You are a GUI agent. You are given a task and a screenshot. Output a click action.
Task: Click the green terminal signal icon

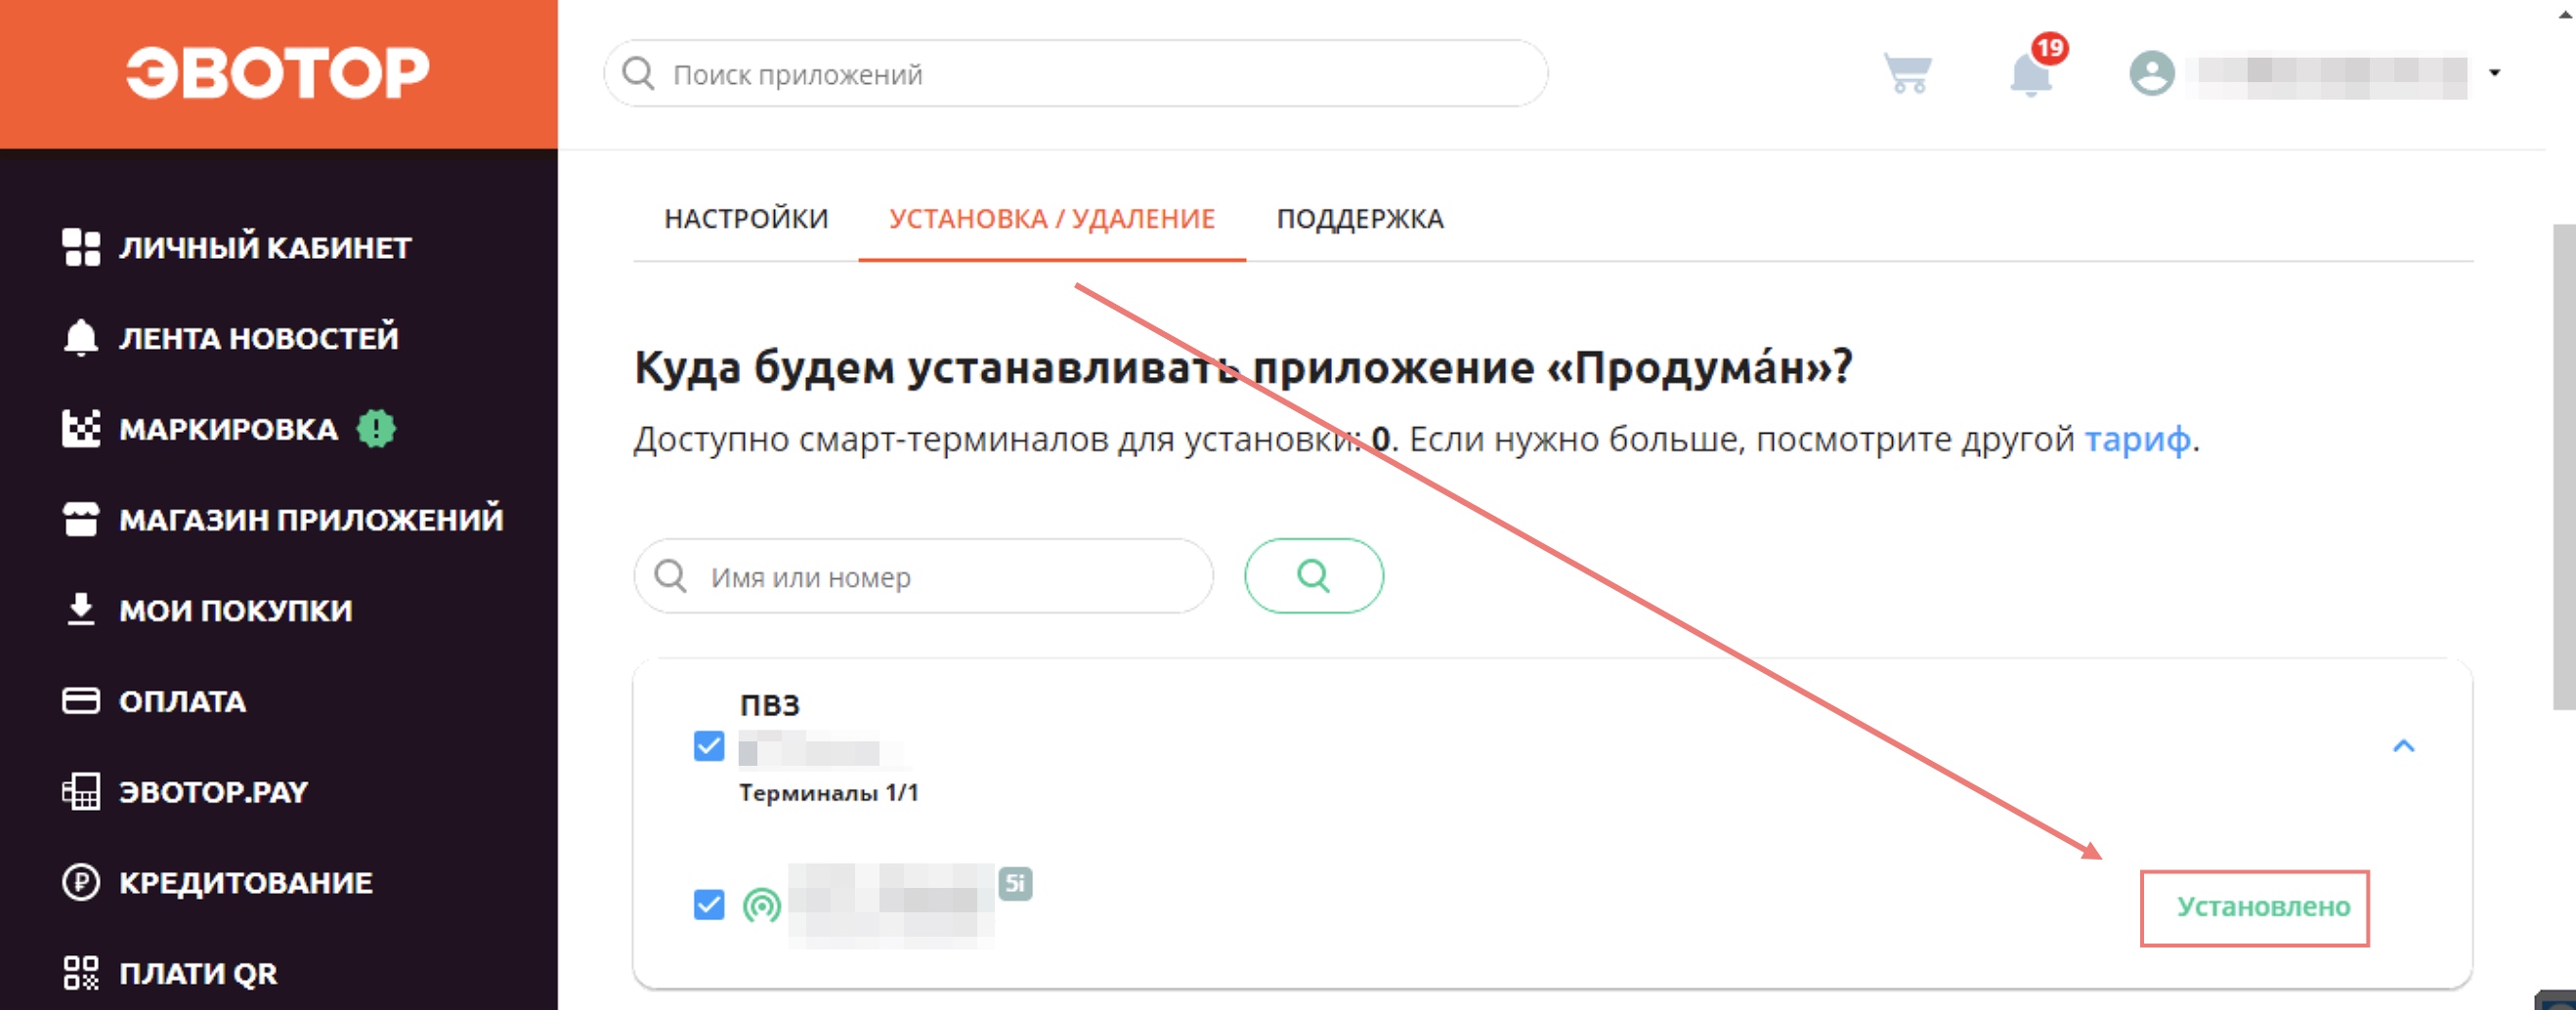[x=762, y=906]
